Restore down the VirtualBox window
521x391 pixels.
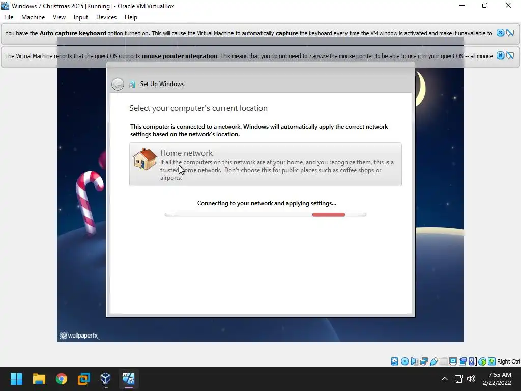click(485, 5)
